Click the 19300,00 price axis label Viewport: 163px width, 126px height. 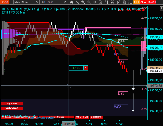[x=156, y=101]
